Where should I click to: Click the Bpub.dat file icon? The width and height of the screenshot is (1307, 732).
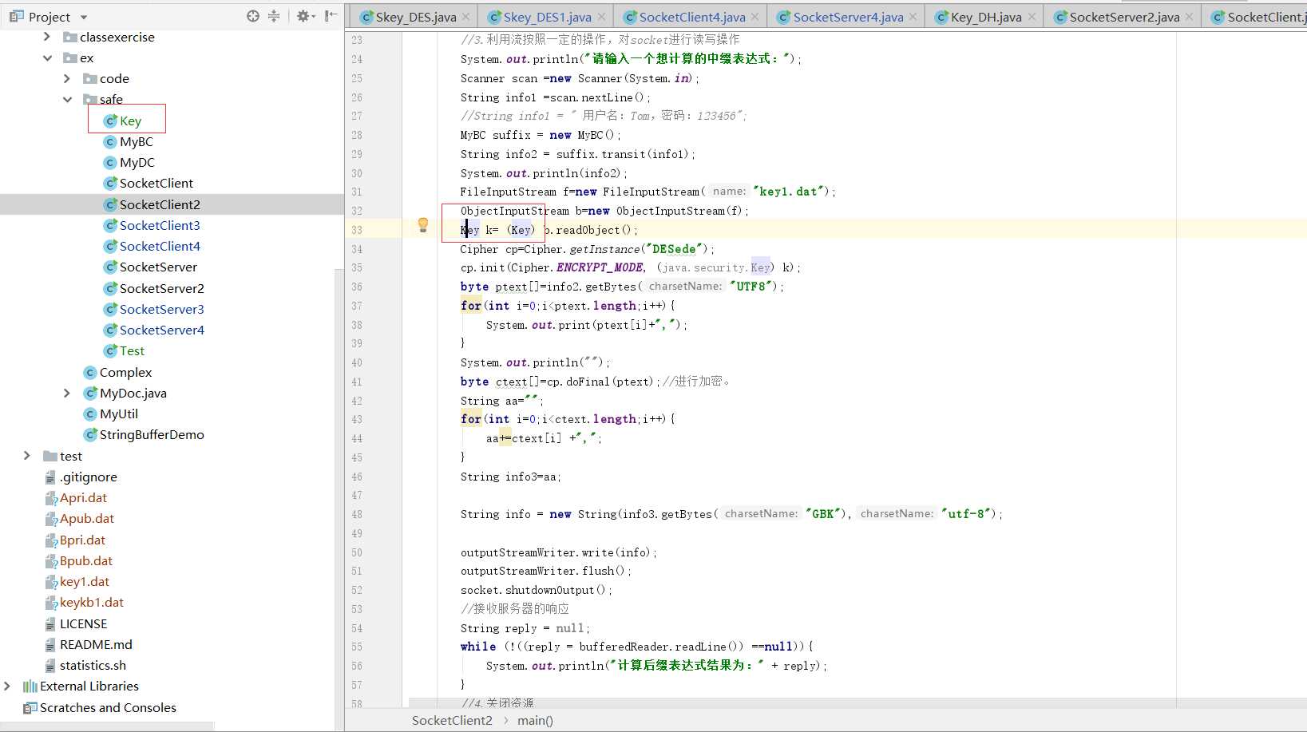(51, 561)
